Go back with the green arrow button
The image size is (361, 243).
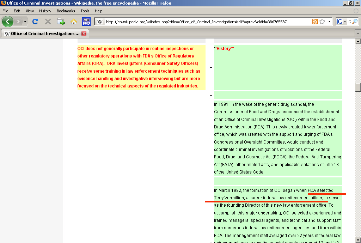point(8,22)
